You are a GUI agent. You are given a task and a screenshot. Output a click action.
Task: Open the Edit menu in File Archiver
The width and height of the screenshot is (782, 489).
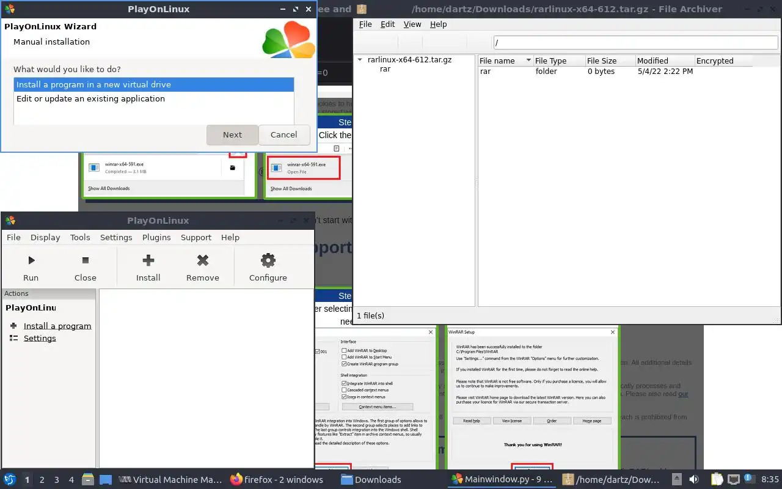click(388, 24)
